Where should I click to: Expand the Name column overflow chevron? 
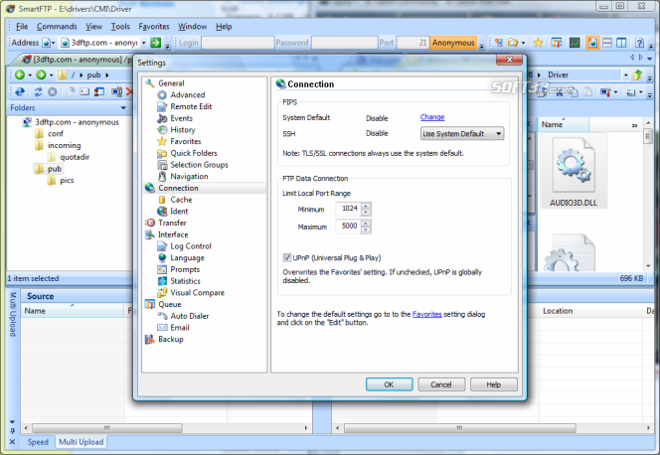point(635,126)
